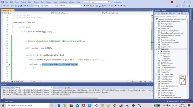This screenshot has width=193, height=108.
Task: Click the View Code icon in Solution Explorer
Action: [x=186, y=13]
